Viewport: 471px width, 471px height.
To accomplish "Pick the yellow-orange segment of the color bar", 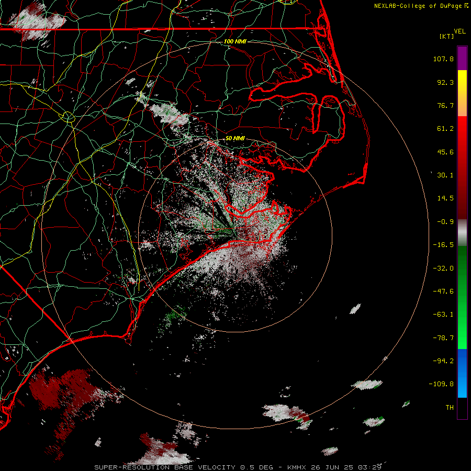I will point(462,93).
